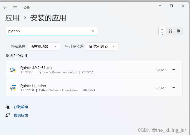Maximize the Settings window
This screenshot has width=190, height=135.
[171, 6]
